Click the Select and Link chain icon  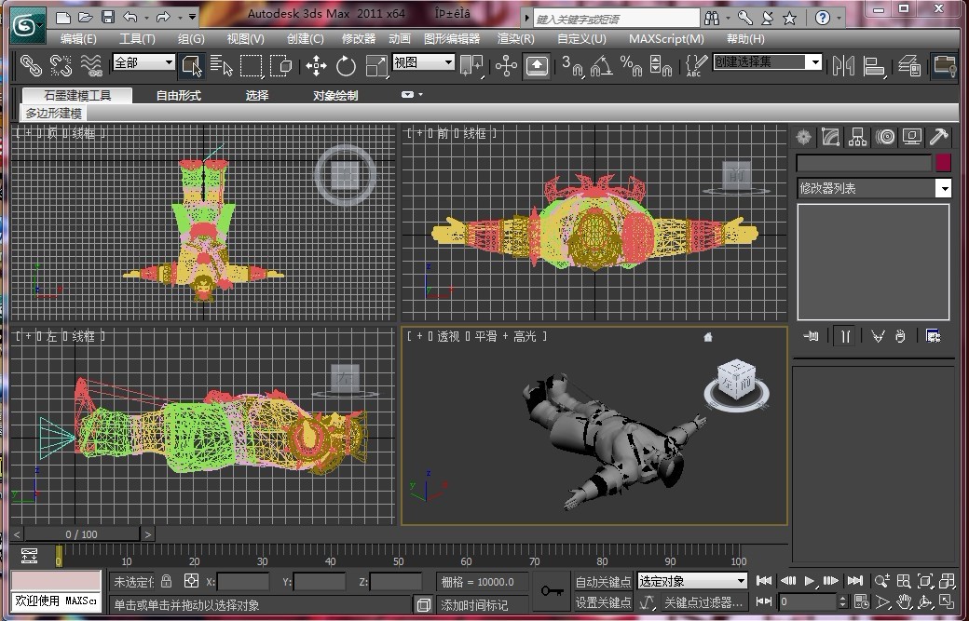pyautogui.click(x=32, y=65)
